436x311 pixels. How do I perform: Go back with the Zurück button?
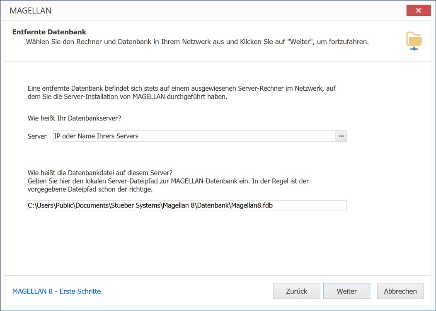[297, 291]
